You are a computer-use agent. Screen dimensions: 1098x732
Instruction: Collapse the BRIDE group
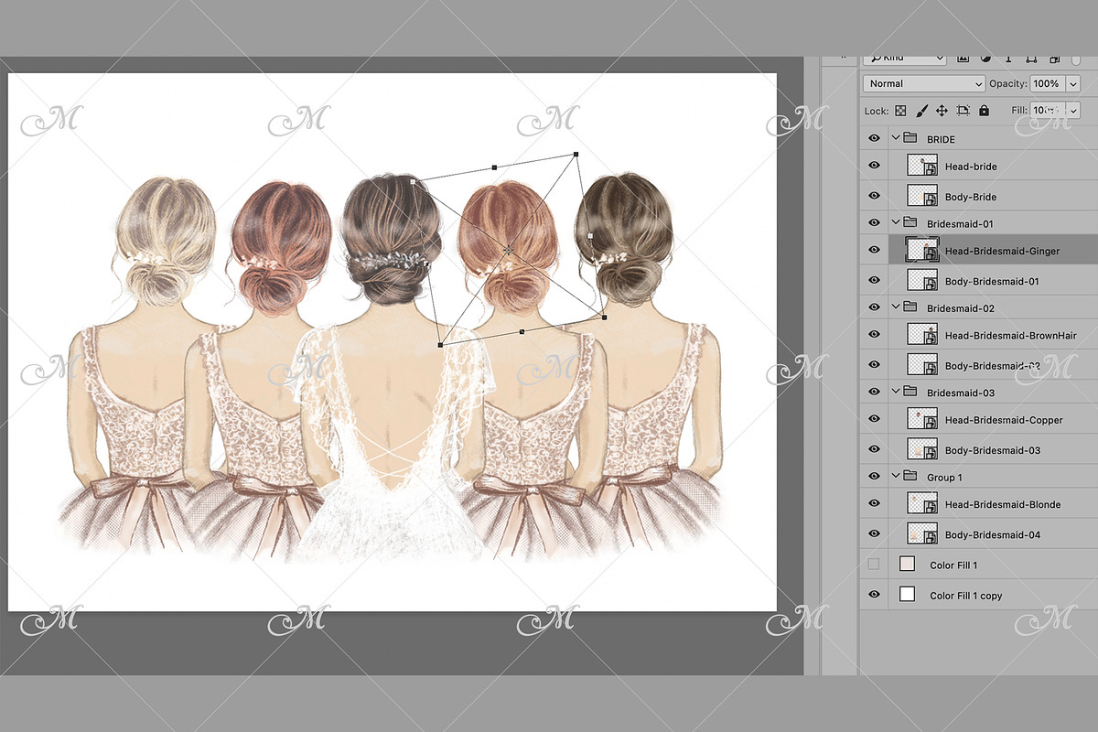(896, 138)
